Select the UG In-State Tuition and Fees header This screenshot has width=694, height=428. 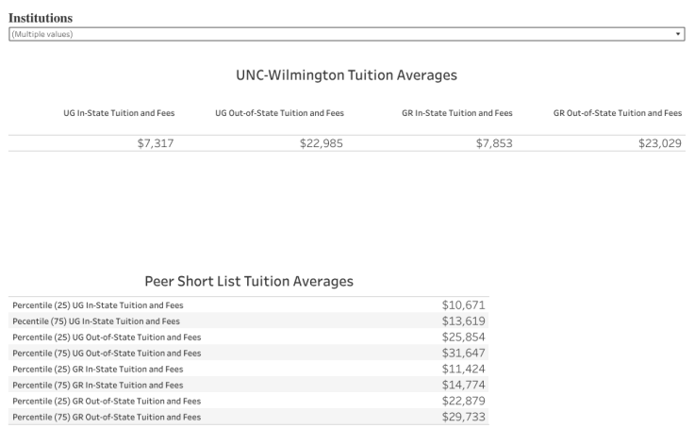pyautogui.click(x=119, y=113)
